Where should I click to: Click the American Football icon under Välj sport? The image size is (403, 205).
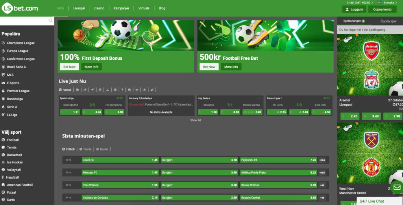point(3,185)
